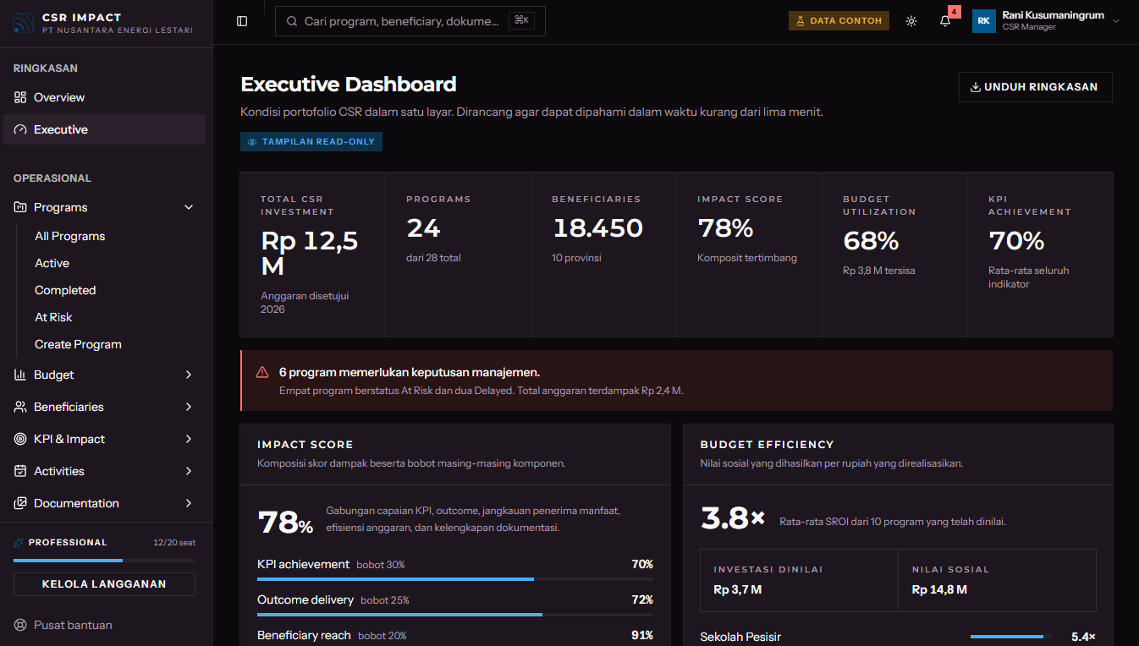Viewport: 1139px width, 646px height.
Task: Collapse the Programs submenu chevron
Action: (189, 207)
